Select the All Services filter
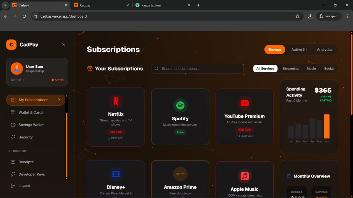Screen dimensions: 353x198 tap(265, 69)
